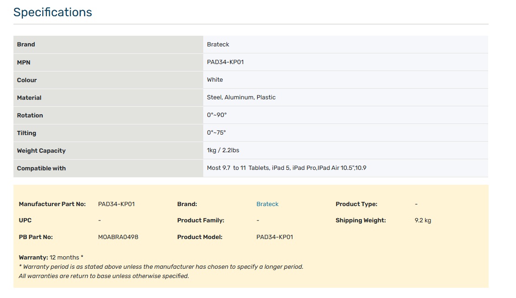Click the Product Family label
Image resolution: width=516 pixels, height=298 pixels.
pos(200,220)
